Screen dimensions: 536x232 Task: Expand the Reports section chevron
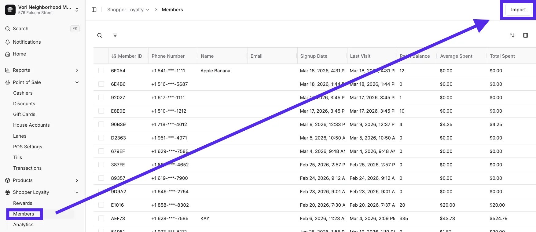pos(77,70)
